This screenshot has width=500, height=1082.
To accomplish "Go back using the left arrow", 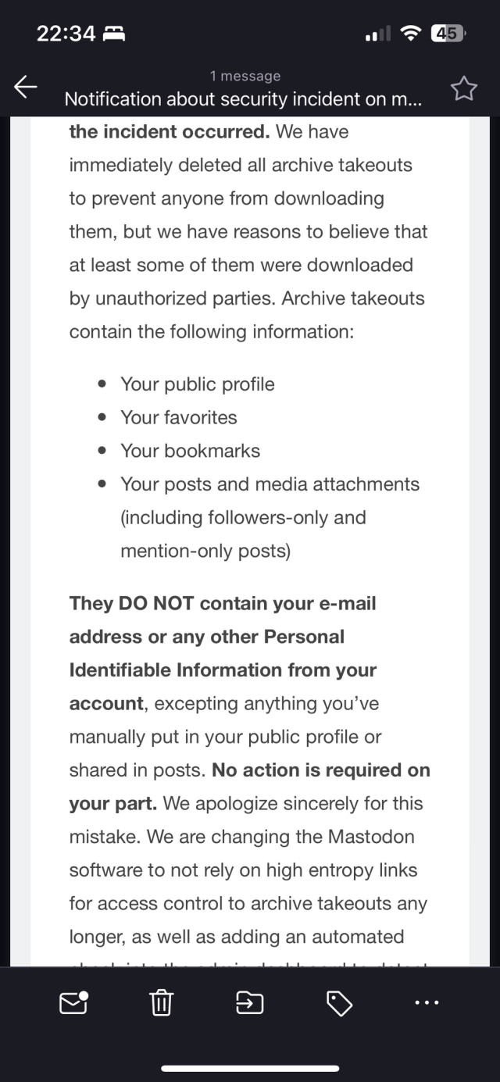I will (x=26, y=87).
